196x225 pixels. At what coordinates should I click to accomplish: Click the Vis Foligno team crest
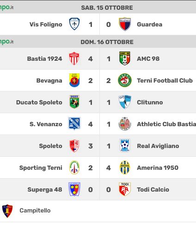point(74,24)
